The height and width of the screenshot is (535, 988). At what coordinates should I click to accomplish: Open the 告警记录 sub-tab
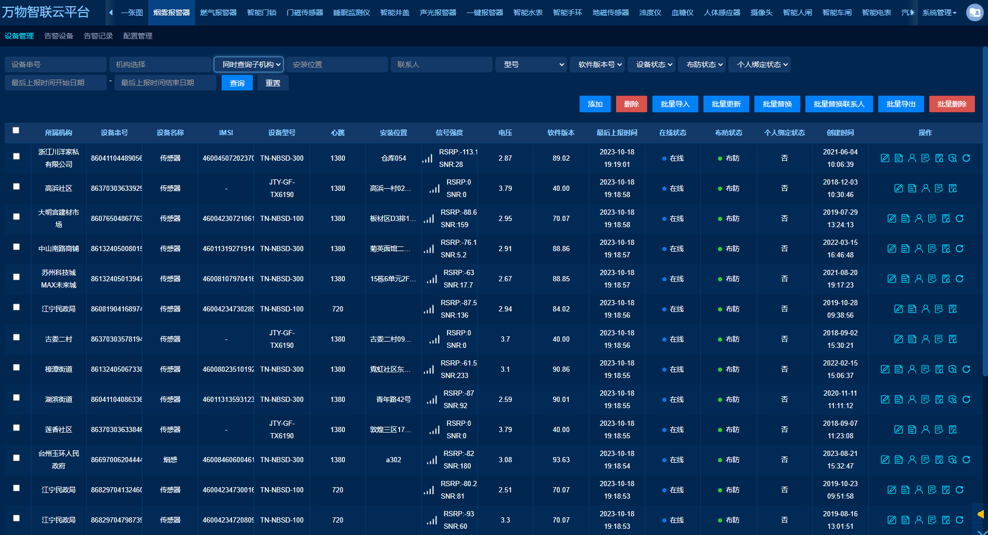98,36
